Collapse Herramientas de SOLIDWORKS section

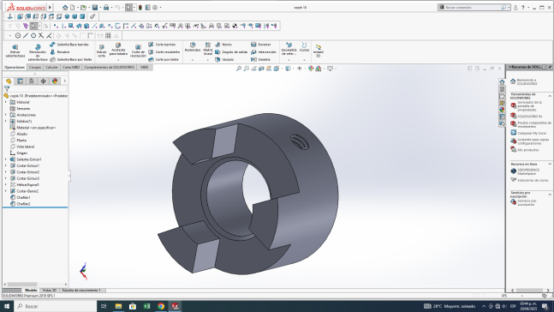tap(550, 96)
